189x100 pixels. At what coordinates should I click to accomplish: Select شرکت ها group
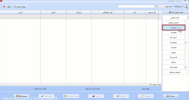174,38
